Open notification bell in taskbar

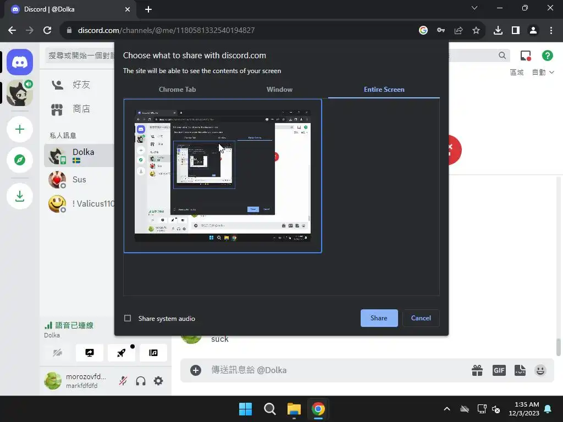pyautogui.click(x=548, y=409)
